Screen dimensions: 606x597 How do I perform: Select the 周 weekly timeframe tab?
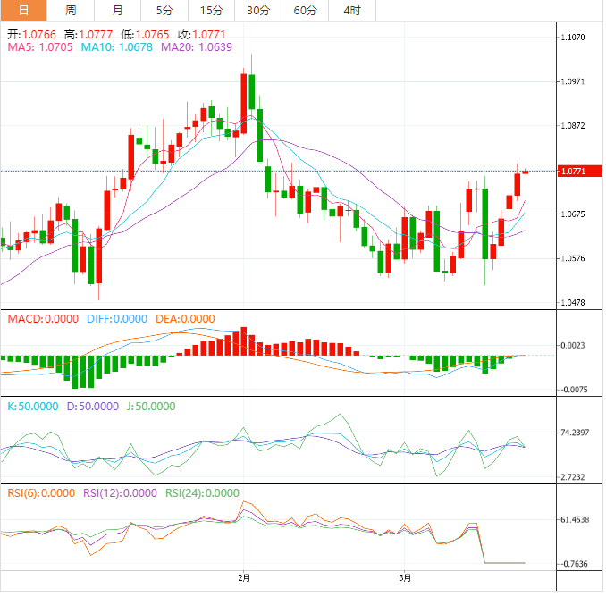[x=71, y=11]
